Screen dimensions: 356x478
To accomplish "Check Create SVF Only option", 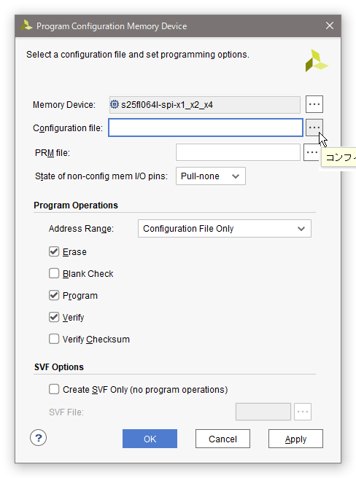I will 54,389.
